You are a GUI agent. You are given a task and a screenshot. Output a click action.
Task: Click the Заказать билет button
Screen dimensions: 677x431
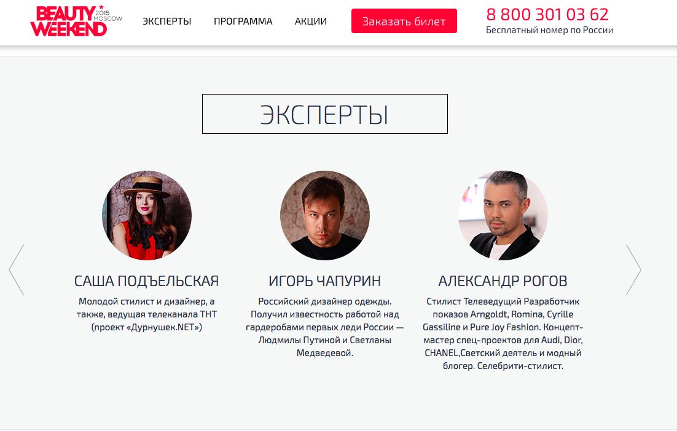(x=404, y=21)
